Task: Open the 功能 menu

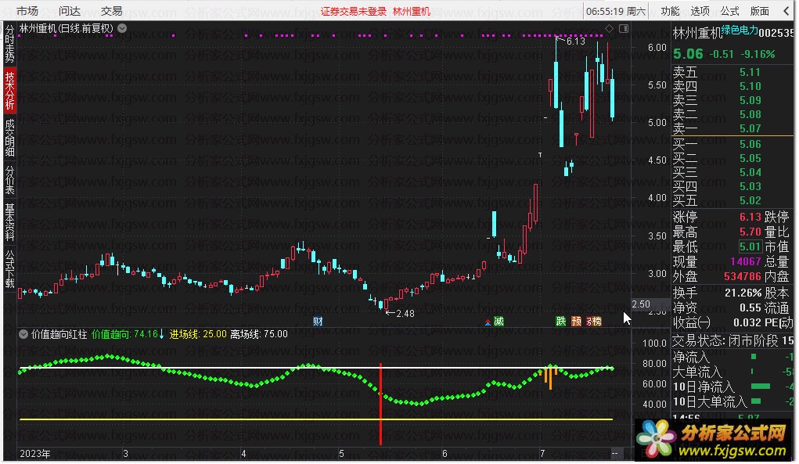Action: click(670, 11)
